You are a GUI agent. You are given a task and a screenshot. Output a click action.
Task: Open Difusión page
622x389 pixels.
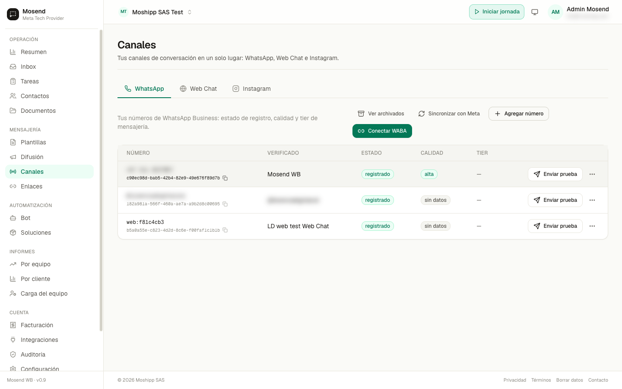(x=49, y=157)
